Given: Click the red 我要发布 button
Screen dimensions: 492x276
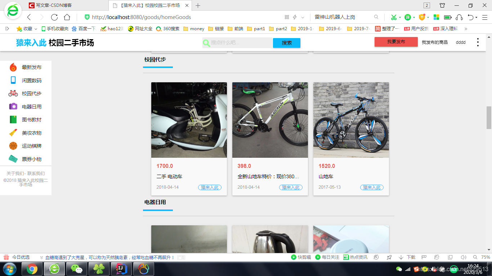Looking at the screenshot, I should coord(396,42).
